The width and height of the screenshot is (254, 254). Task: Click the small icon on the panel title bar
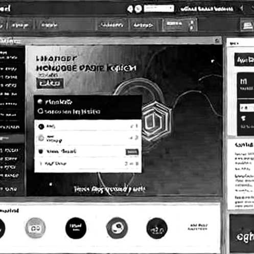(x=217, y=41)
